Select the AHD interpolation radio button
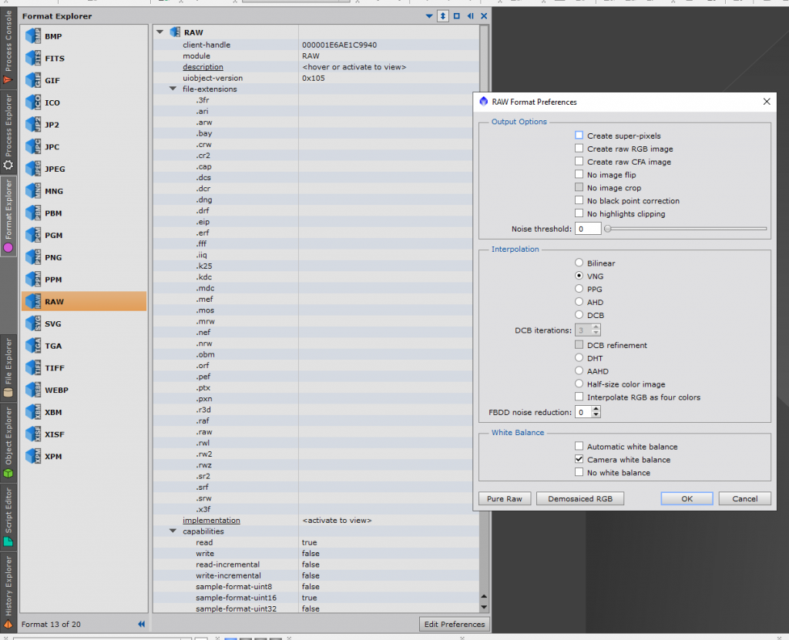 [579, 302]
